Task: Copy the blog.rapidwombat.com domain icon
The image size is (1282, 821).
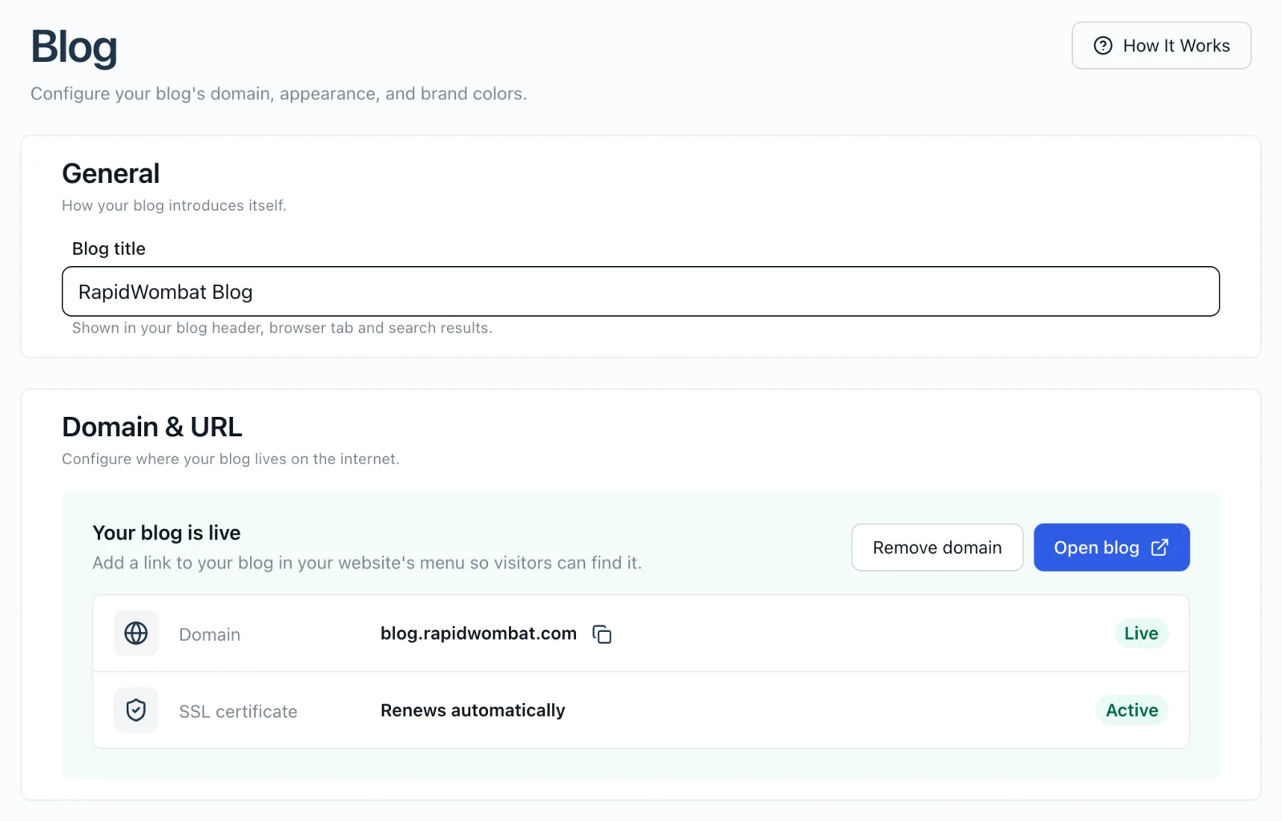Action: pyautogui.click(x=602, y=634)
